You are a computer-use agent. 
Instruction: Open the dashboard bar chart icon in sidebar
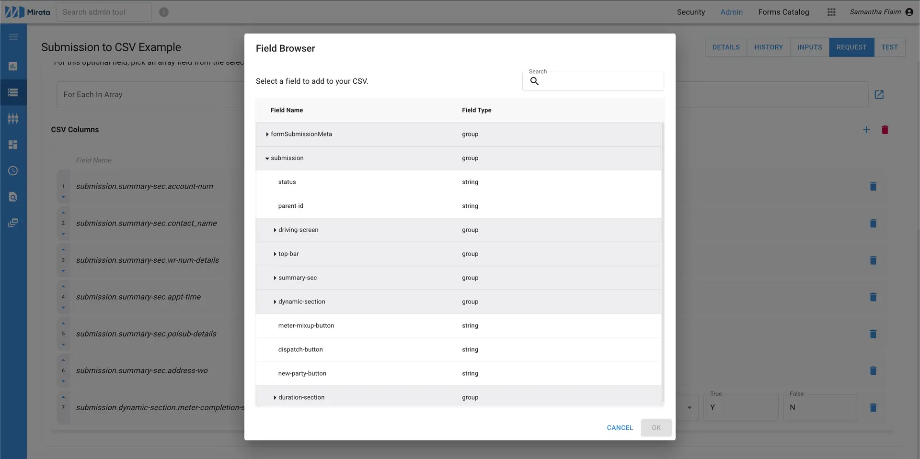click(13, 66)
